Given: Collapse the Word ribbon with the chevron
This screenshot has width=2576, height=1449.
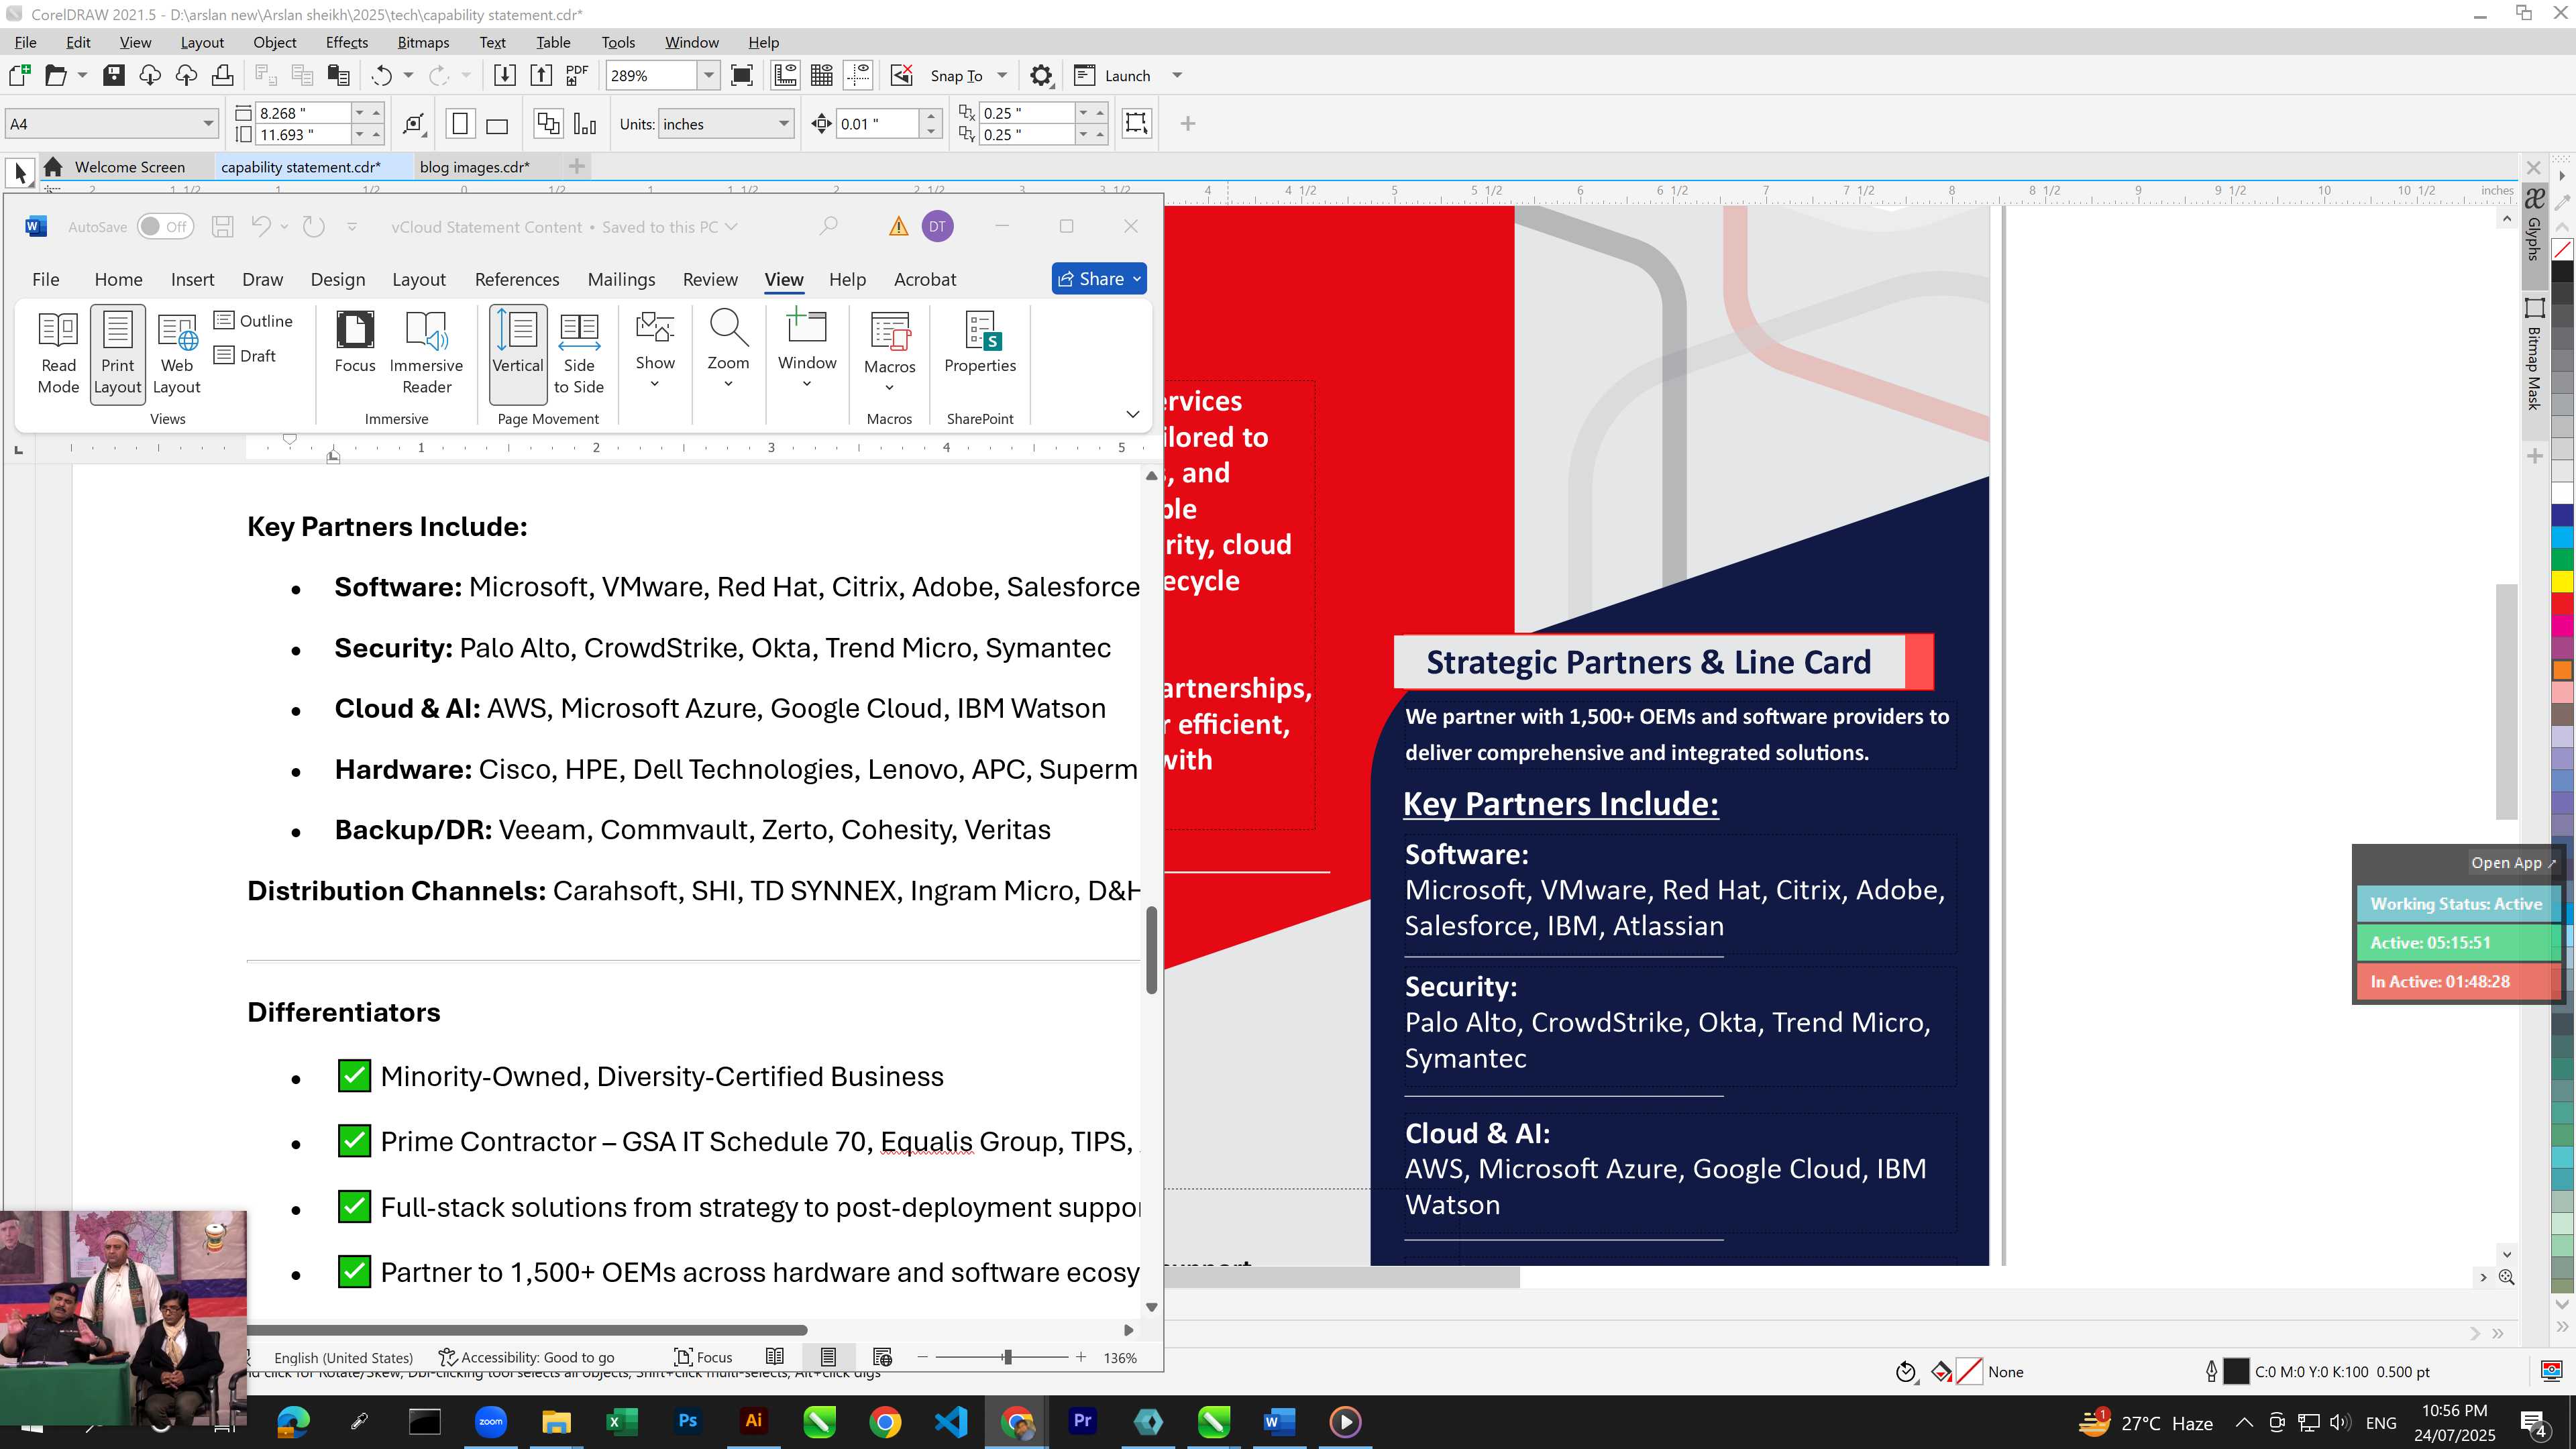Looking at the screenshot, I should click(1132, 414).
